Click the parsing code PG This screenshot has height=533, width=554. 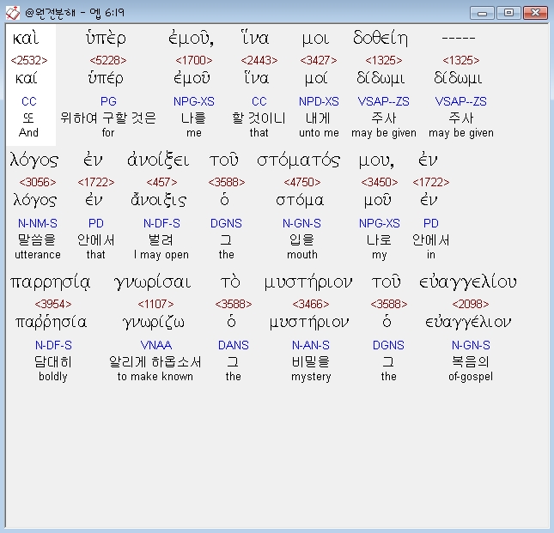point(108,101)
